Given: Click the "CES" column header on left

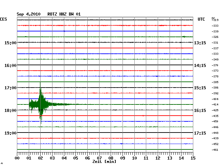Looking at the screenshot, I should [x=3, y=19].
